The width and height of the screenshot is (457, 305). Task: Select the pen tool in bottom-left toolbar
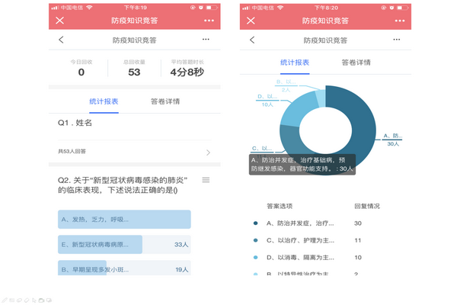tap(4, 300)
